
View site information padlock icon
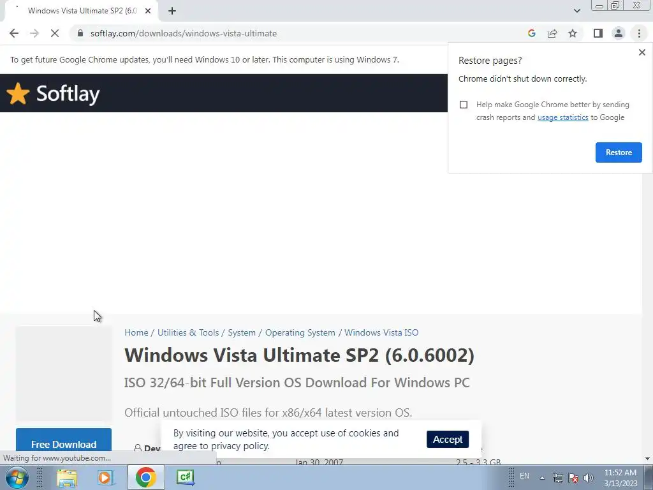[80, 33]
